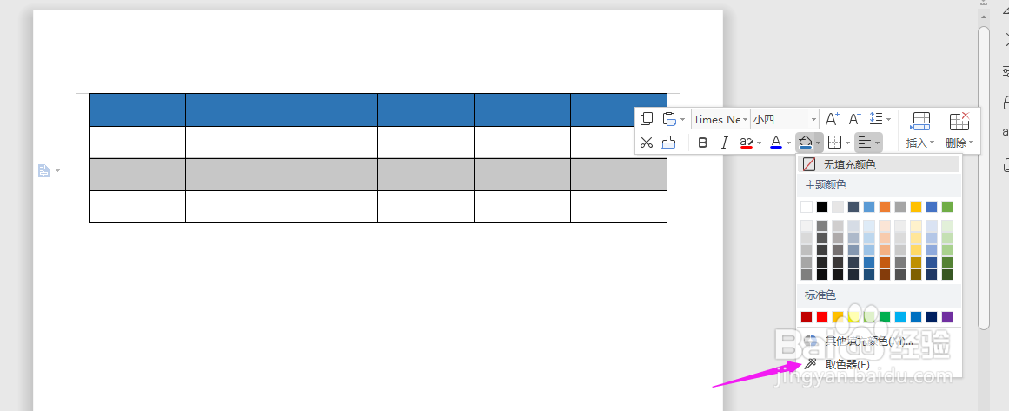Click the Copy icon in mini toolbar
Image resolution: width=1009 pixels, height=411 pixels.
647,119
